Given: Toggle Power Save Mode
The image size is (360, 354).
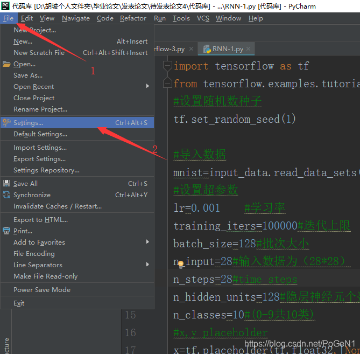Looking at the screenshot, I should (77, 289).
